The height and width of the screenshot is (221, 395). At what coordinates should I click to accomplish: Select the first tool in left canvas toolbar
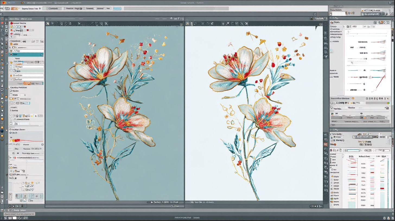[x=48, y=24]
